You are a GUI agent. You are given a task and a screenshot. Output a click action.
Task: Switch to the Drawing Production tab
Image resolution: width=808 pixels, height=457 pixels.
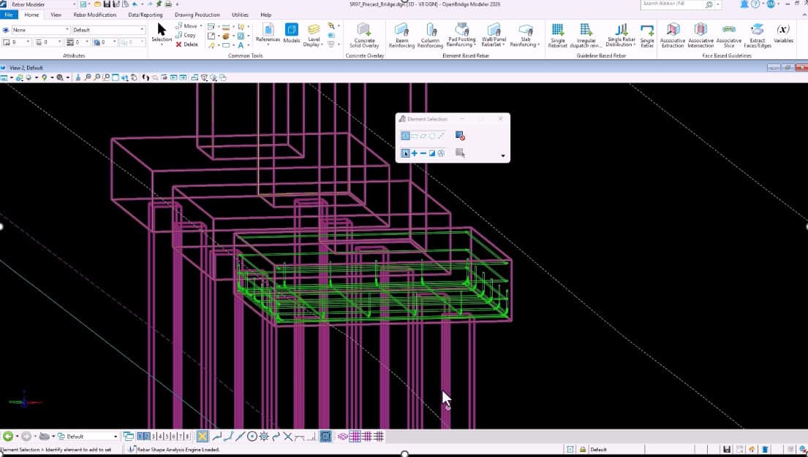tap(197, 15)
